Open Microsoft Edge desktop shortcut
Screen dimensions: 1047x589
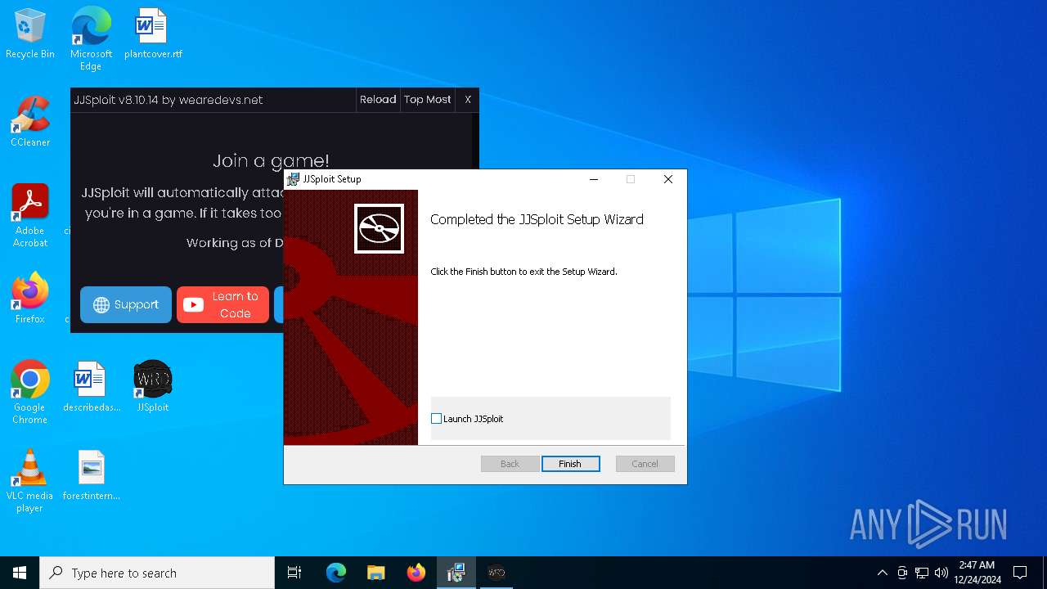coord(91,38)
